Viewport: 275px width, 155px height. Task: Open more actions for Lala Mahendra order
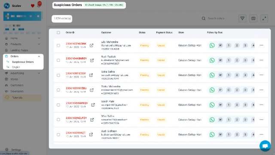pyautogui.click(x=261, y=45)
